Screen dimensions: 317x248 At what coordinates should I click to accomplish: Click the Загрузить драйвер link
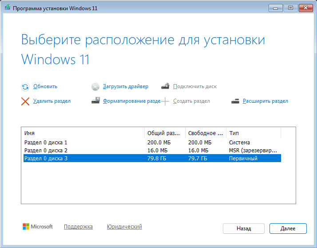pos(126,86)
